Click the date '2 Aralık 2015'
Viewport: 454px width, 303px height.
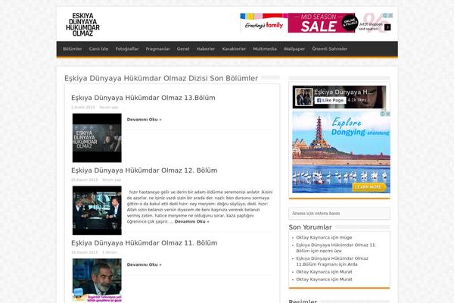83,108
